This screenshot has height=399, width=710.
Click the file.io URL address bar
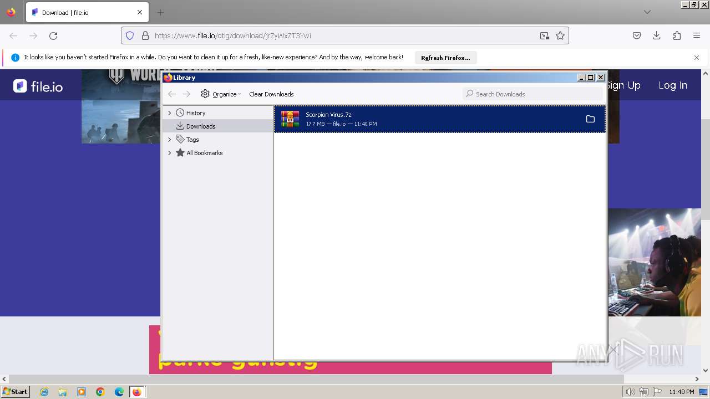pos(344,35)
